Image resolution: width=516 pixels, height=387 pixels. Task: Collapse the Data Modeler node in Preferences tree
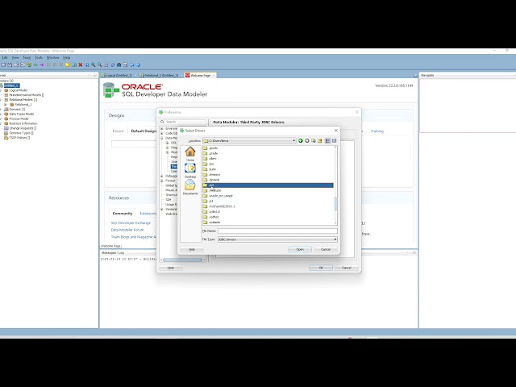point(161,138)
